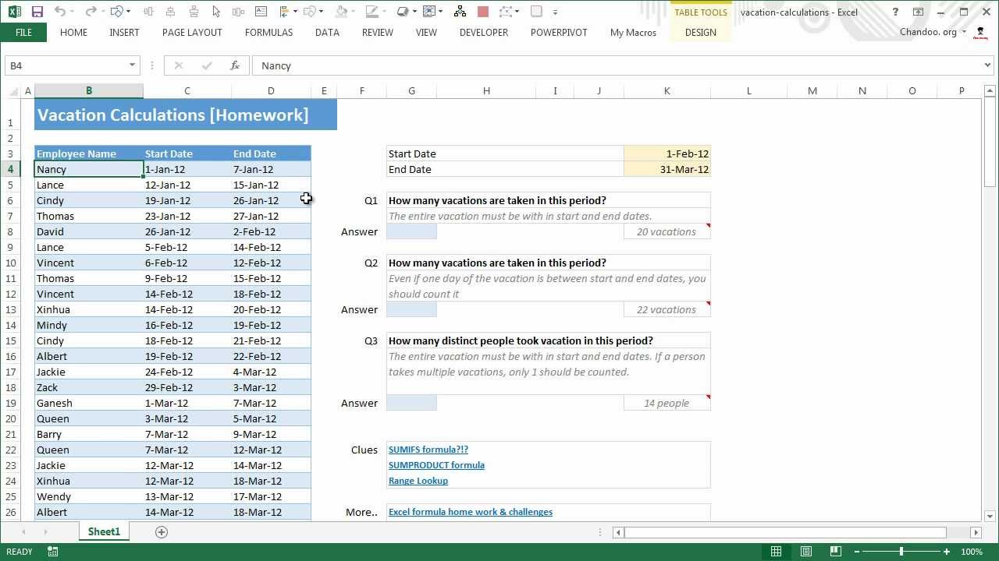Open the Chandoo.org account dropdown
The image size is (999, 561).
point(964,32)
